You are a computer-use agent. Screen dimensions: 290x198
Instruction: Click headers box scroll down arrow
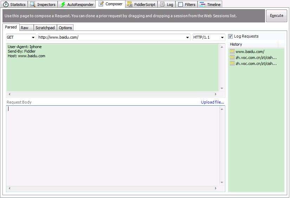click(x=222, y=88)
